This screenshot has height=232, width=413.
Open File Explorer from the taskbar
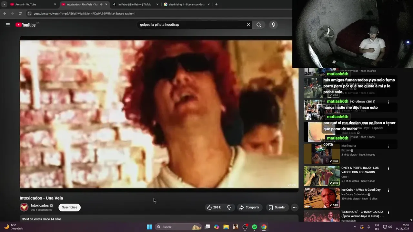click(226, 227)
